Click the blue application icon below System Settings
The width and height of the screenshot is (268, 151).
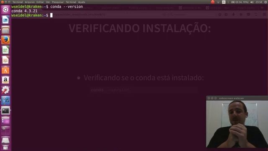[5, 100]
